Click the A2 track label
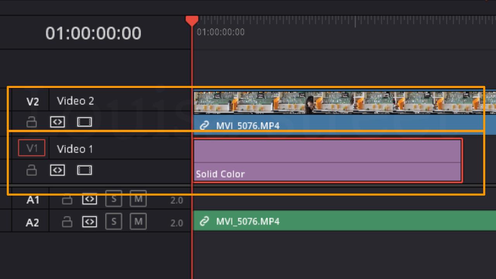This screenshot has height=279, width=496. pos(33,222)
